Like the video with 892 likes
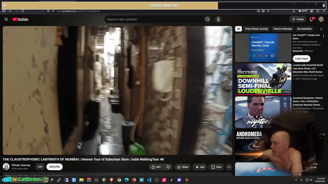This screenshot has width=328, height=184. 156,167
